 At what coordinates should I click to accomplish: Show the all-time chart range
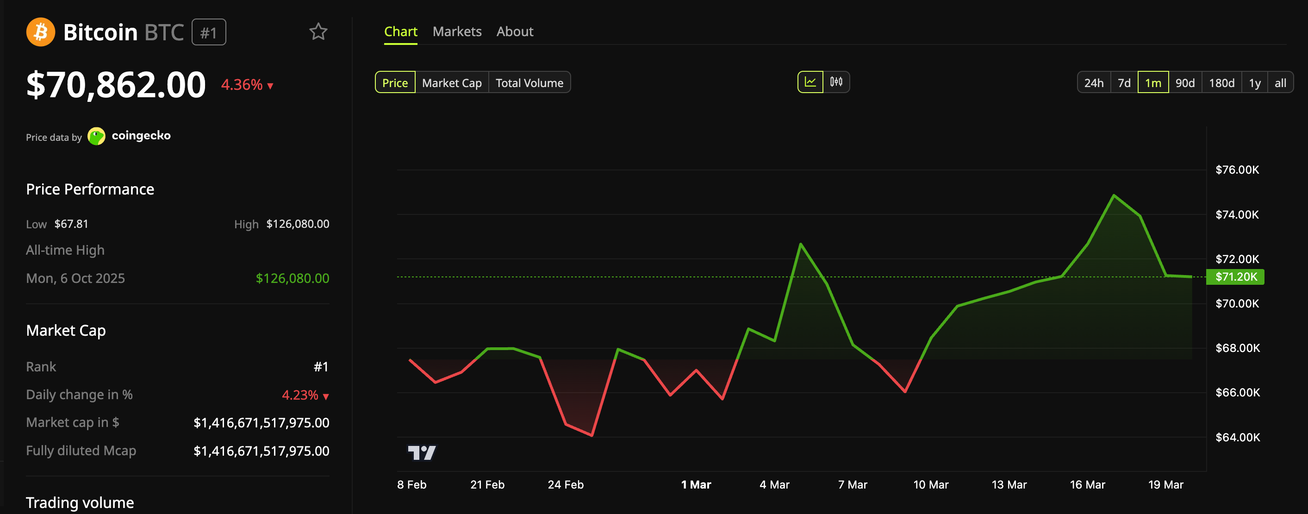tap(1280, 83)
